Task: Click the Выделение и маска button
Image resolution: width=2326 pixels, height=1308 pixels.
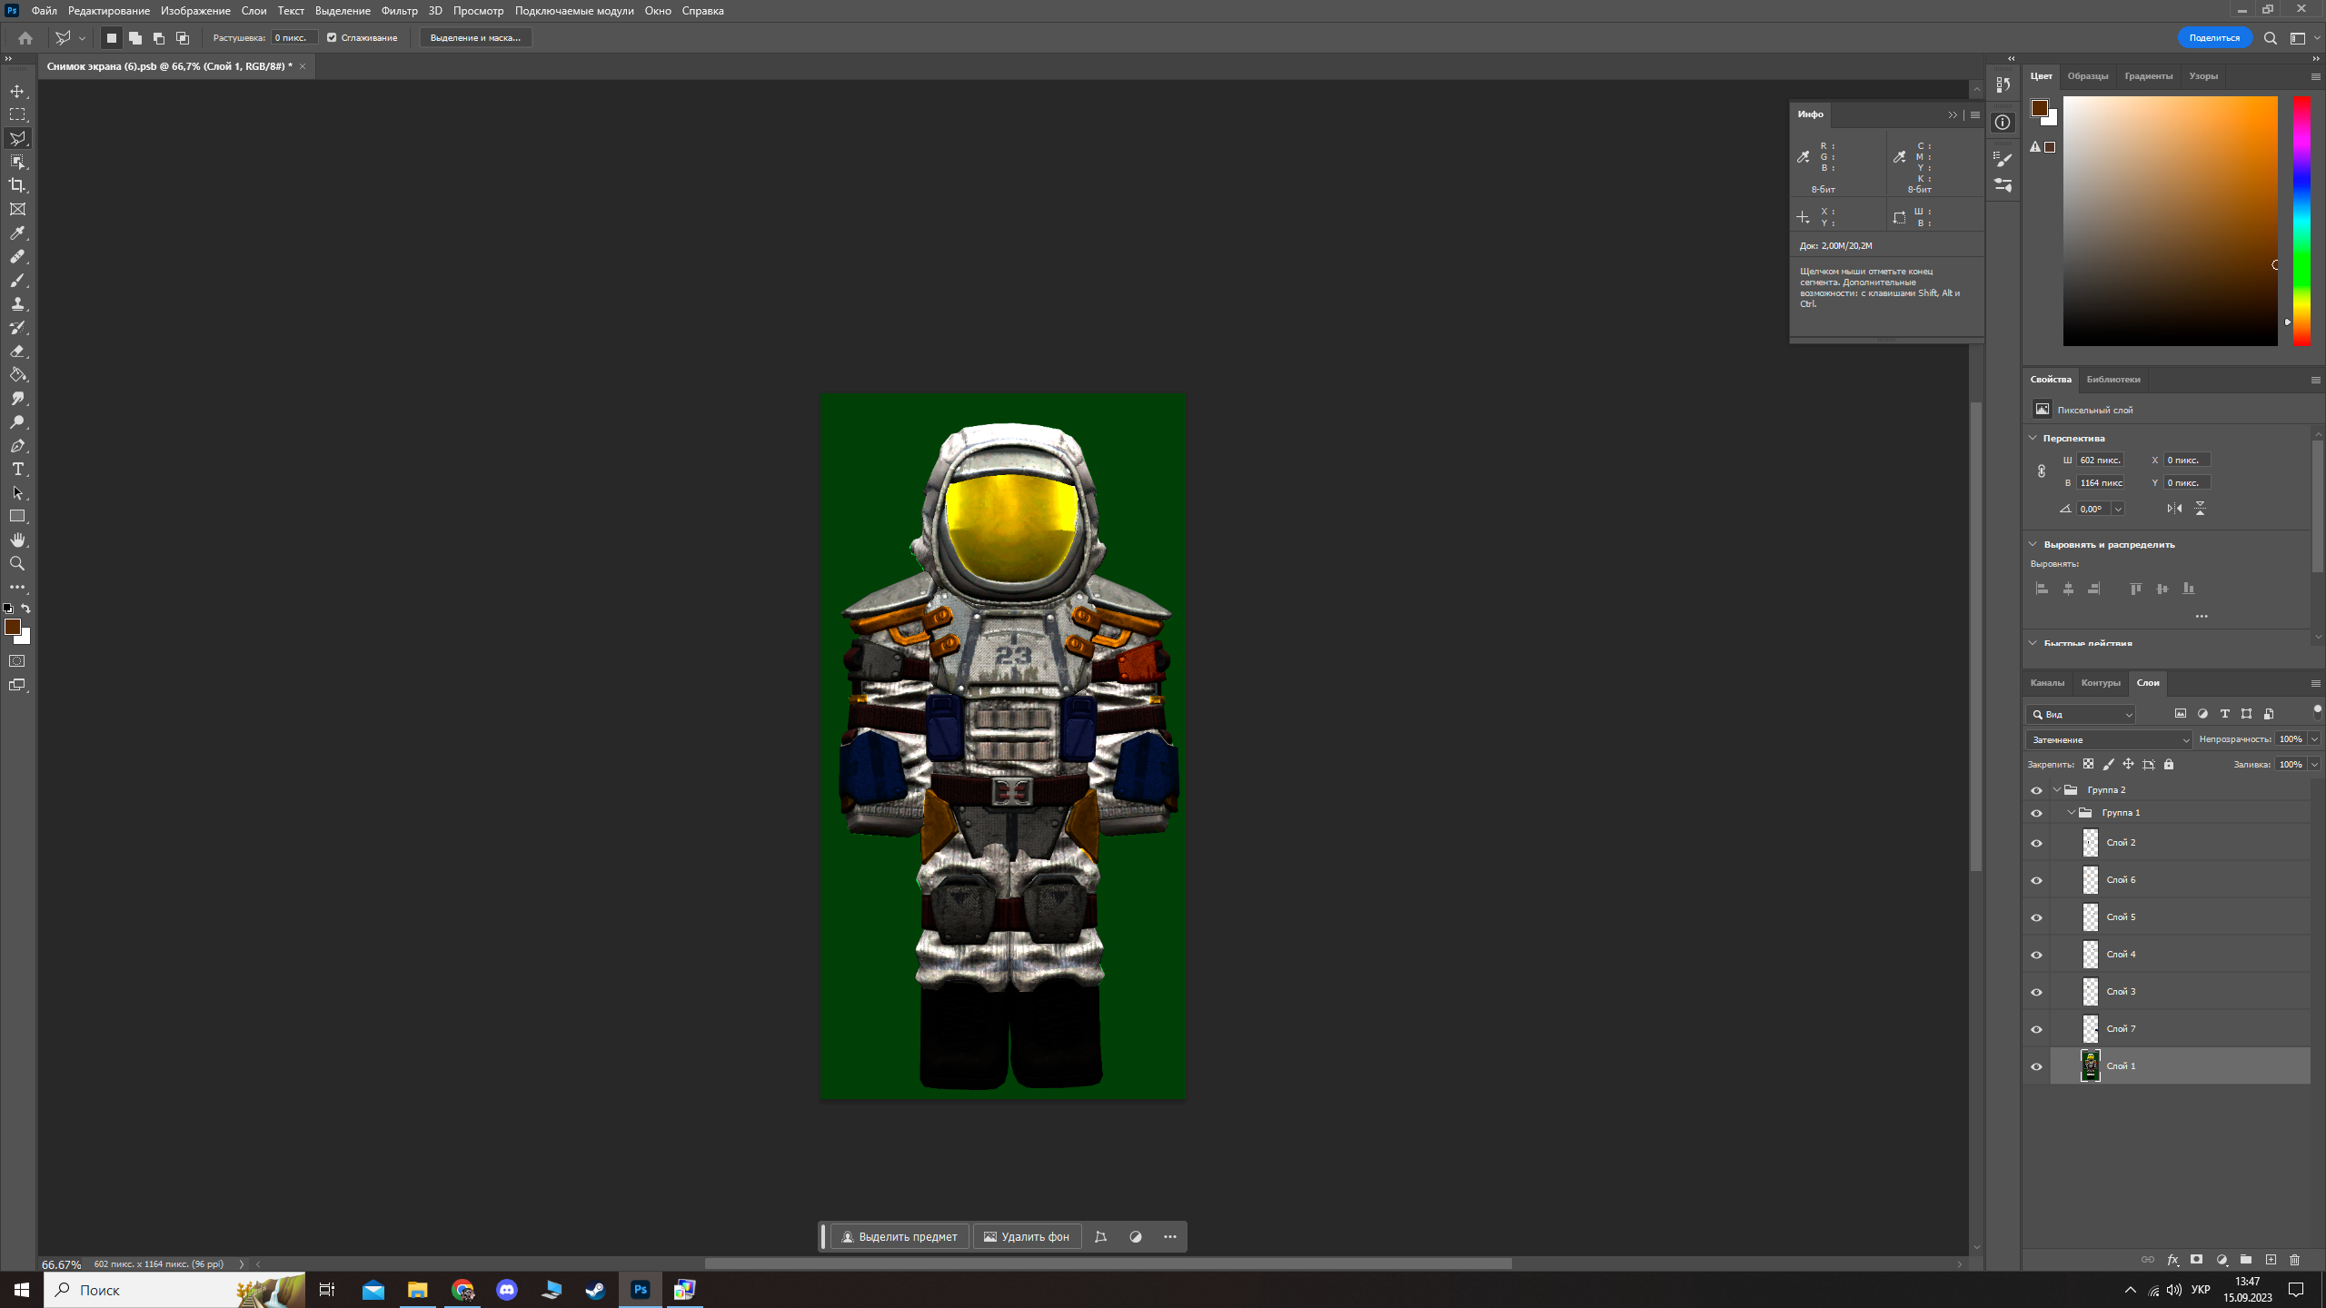Action: (475, 38)
